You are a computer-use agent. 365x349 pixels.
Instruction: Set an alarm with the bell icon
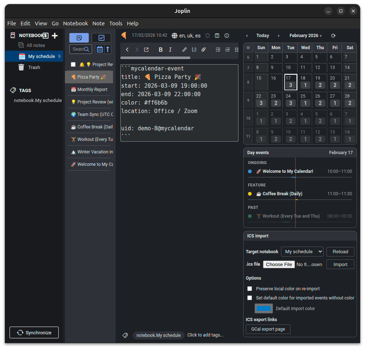coord(207,36)
